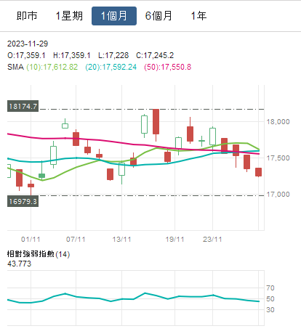
Task: Click the 16979.3 low price label
Action: point(23,201)
